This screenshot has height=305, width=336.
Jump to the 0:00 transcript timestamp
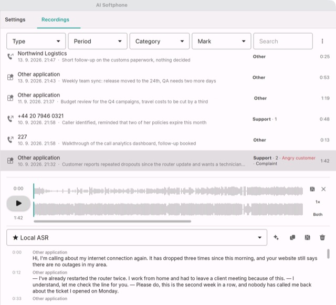point(17,253)
